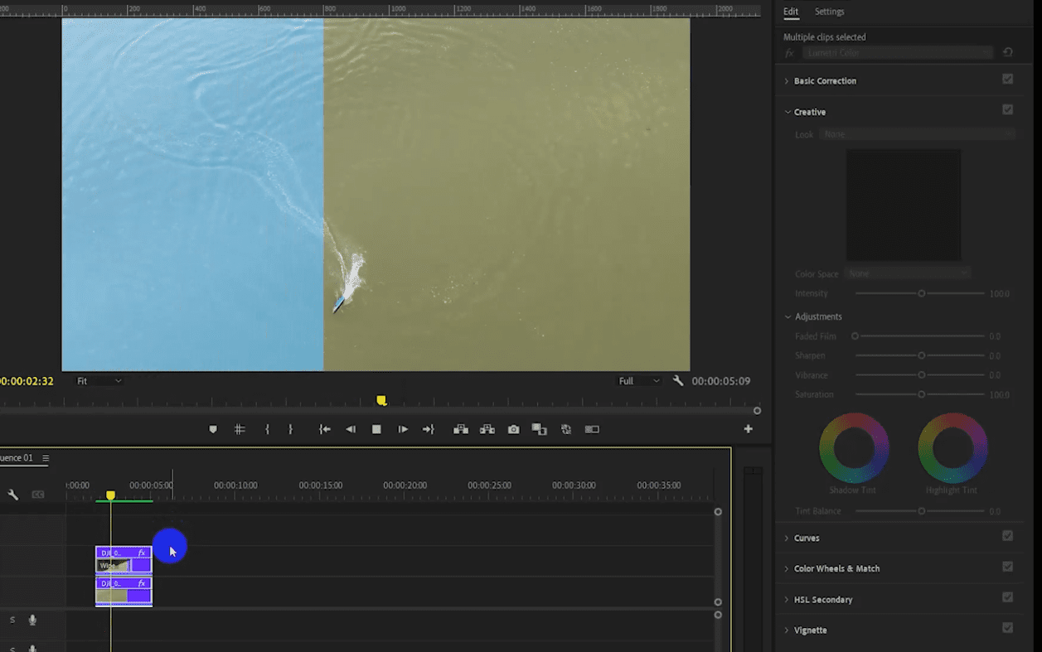This screenshot has width=1042, height=652.
Task: Click the Saturation slider
Action: tap(920, 394)
